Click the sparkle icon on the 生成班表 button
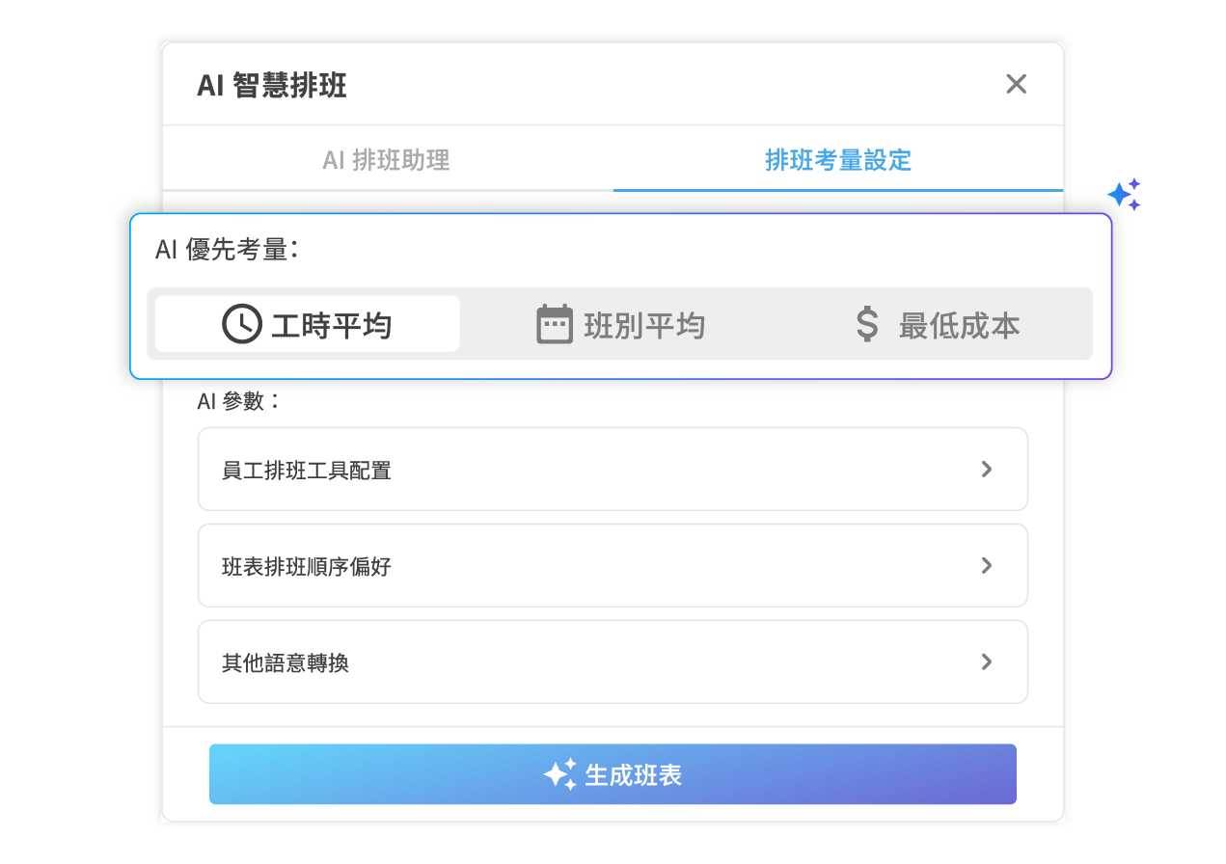The width and height of the screenshot is (1226, 864). pos(560,773)
